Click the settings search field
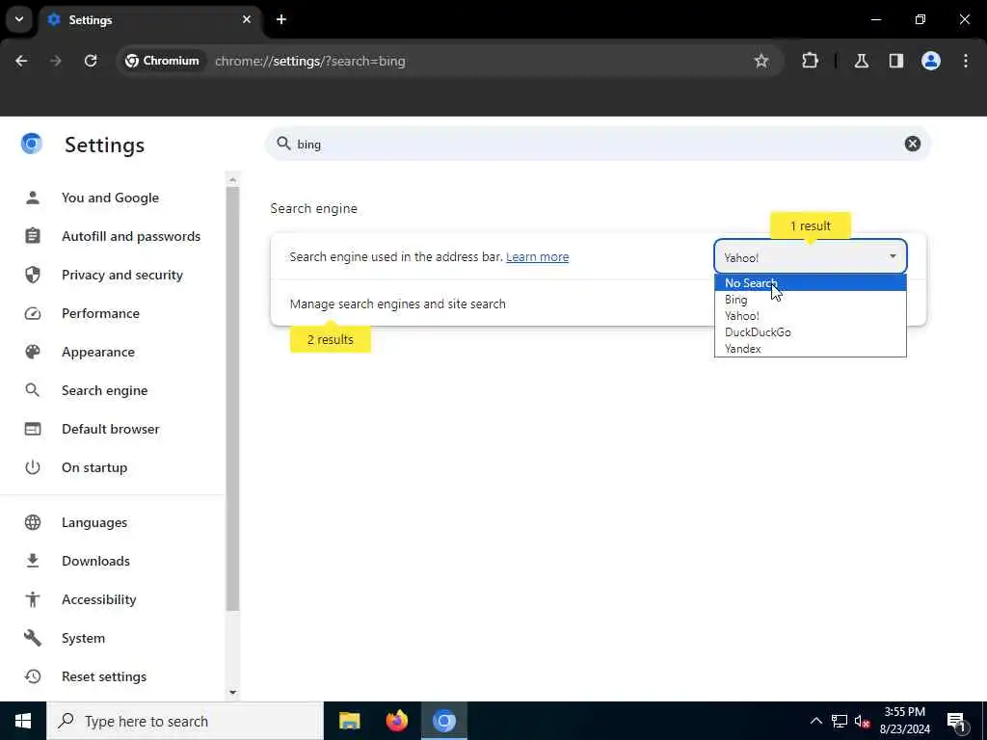 597,145
